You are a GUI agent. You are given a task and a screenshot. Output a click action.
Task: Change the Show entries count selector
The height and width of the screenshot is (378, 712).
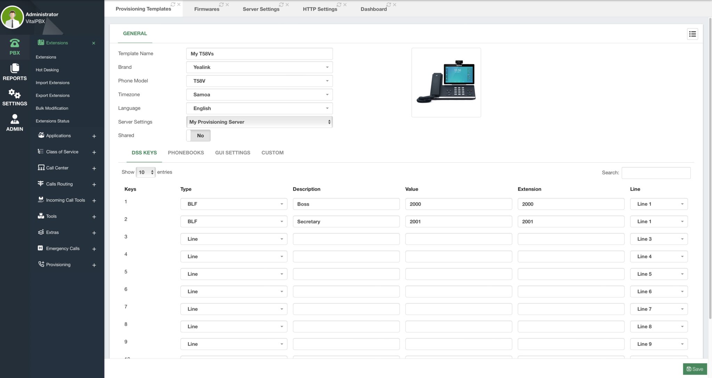click(x=146, y=172)
